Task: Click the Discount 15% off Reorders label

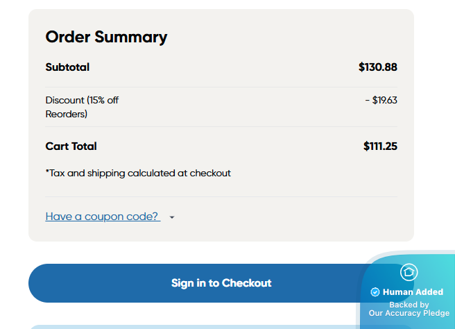Action: click(x=82, y=107)
